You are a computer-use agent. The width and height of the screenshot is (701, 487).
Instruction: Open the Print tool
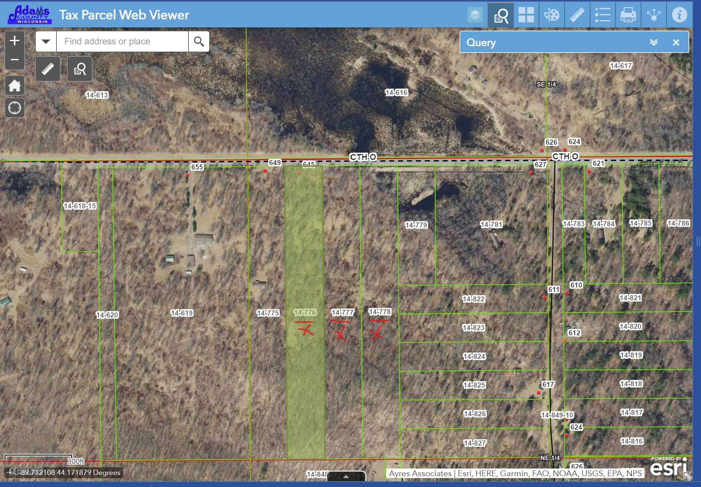click(x=628, y=14)
